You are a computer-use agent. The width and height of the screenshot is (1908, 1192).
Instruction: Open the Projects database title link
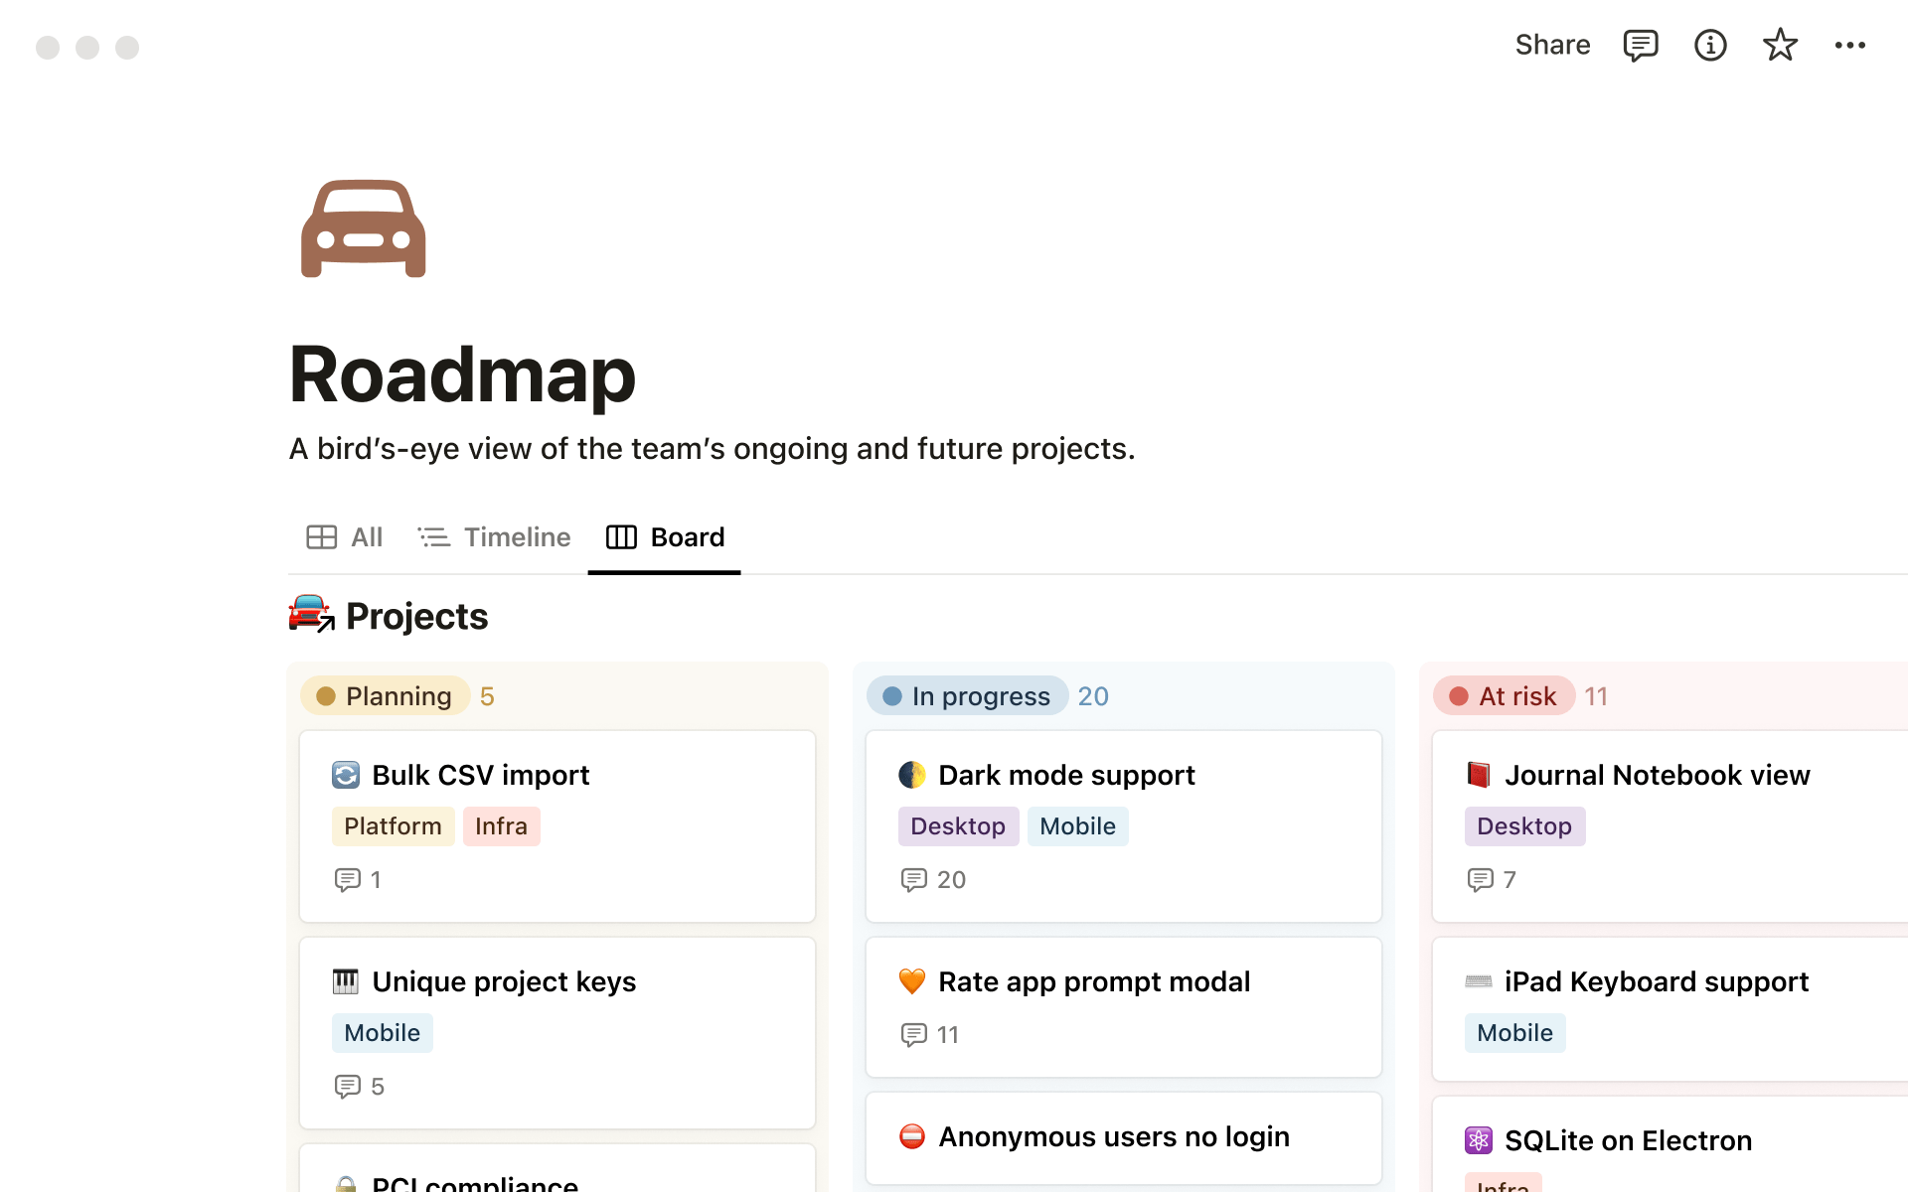click(x=416, y=617)
